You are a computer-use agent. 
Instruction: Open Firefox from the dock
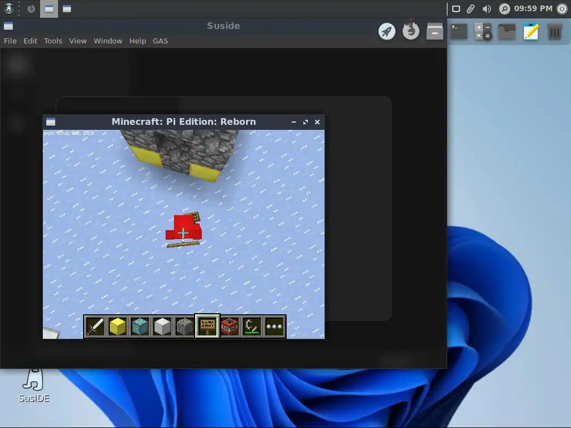(x=411, y=31)
